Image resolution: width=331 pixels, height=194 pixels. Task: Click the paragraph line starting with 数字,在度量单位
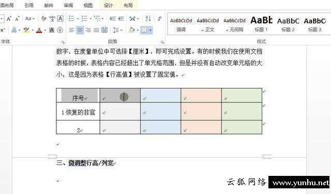point(159,51)
